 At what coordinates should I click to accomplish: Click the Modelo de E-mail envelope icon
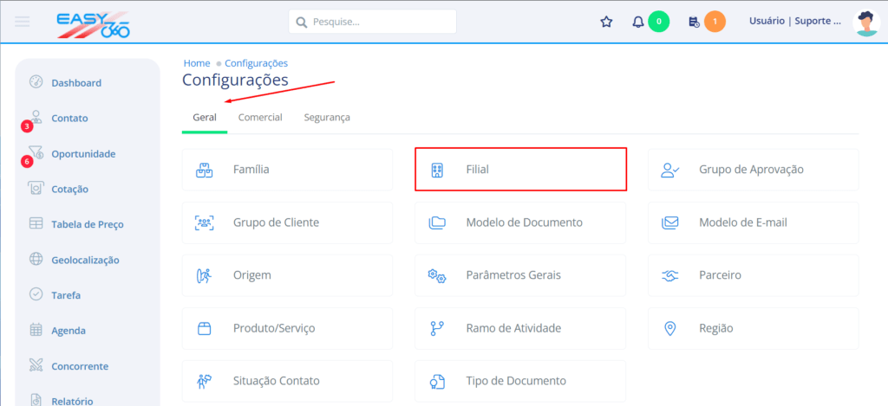[x=670, y=222]
